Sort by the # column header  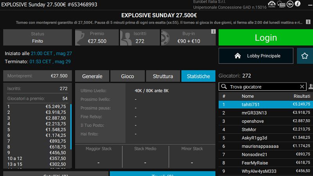click(x=224, y=96)
